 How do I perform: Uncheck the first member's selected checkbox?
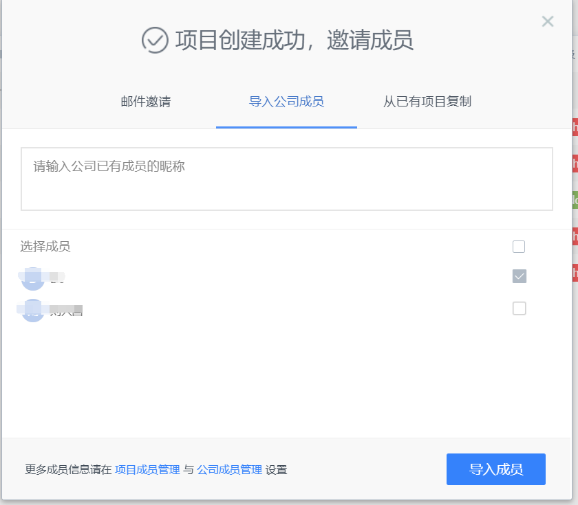click(x=519, y=276)
